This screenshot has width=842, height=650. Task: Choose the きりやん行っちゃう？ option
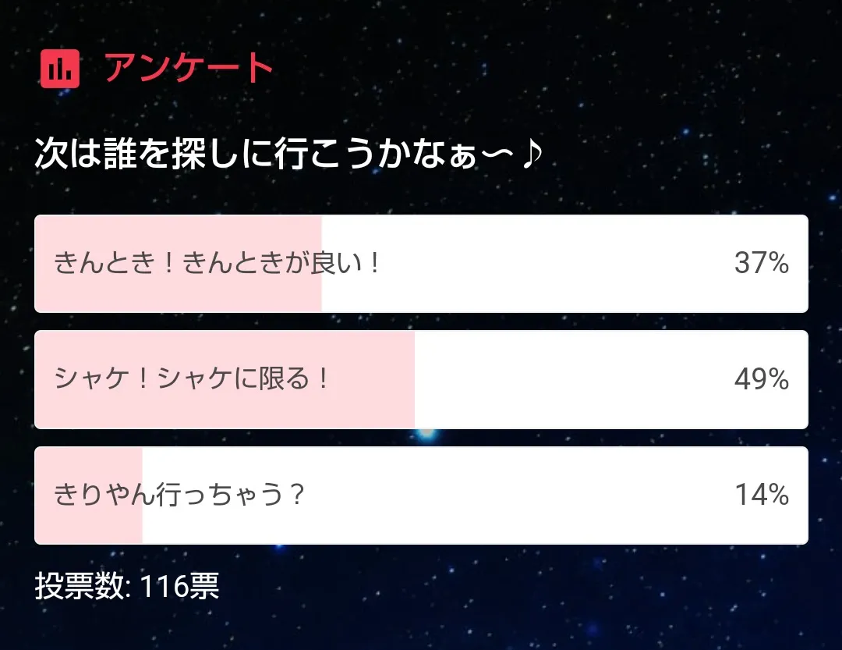click(179, 495)
